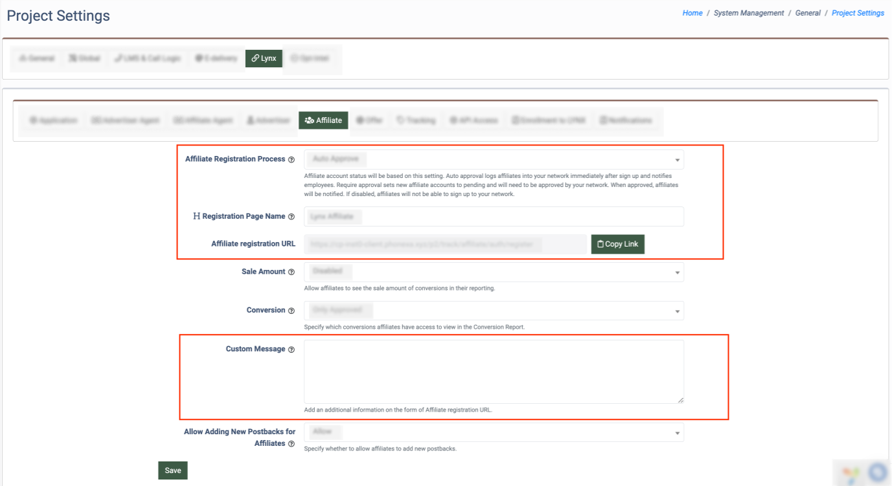Go to the API Access sub-tab
Image resolution: width=892 pixels, height=486 pixels.
[474, 120]
